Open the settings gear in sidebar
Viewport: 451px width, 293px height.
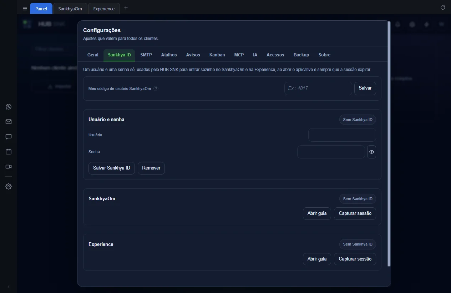pos(9,186)
